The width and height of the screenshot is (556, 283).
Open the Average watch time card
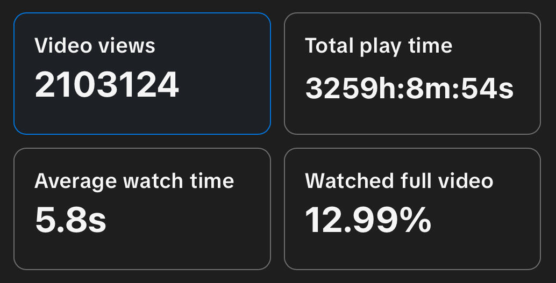point(142,208)
